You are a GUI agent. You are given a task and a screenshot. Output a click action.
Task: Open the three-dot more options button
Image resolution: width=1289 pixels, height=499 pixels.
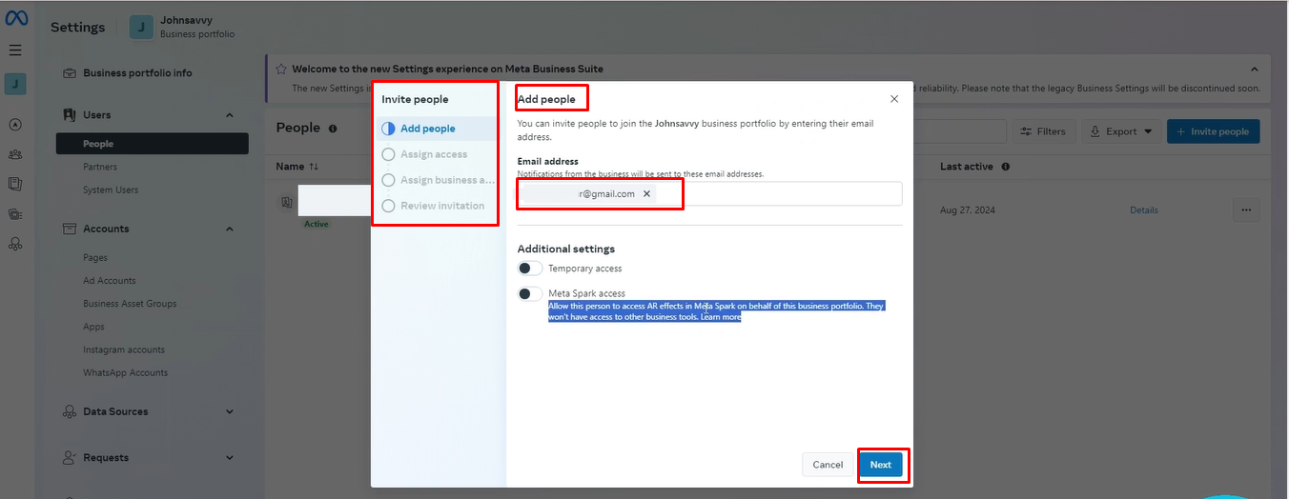1246,210
